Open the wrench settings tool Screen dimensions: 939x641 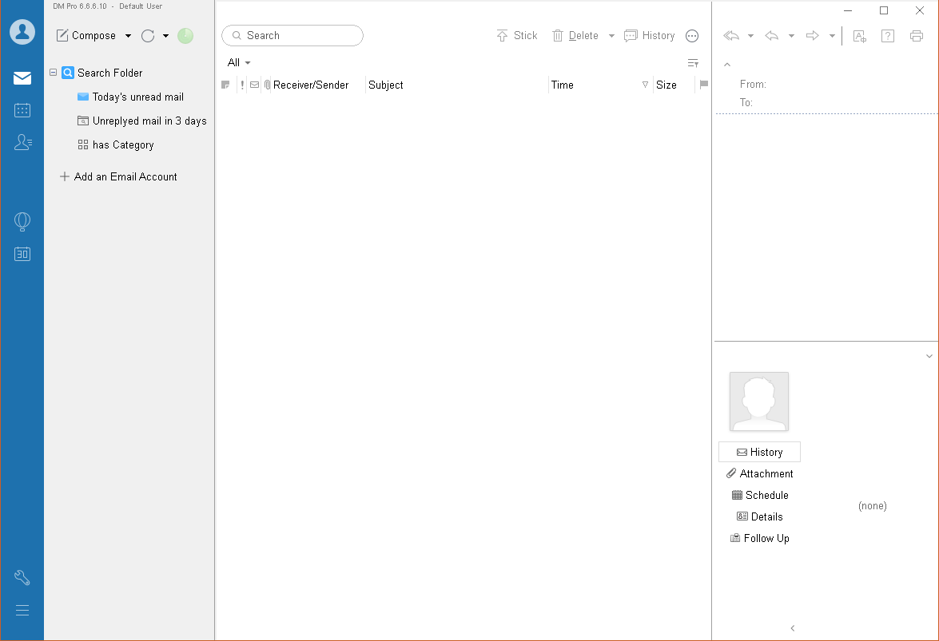pos(22,578)
